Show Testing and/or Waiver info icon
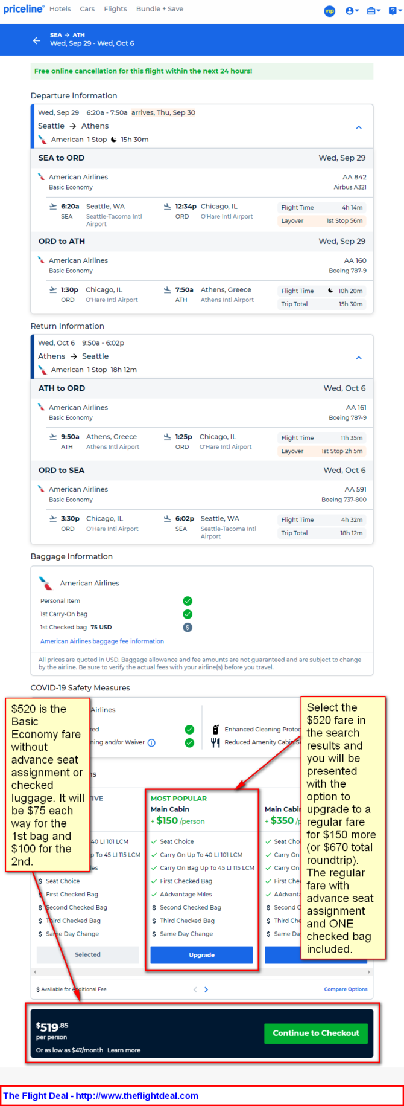Viewport: 404px width, 1106px height. click(x=151, y=743)
